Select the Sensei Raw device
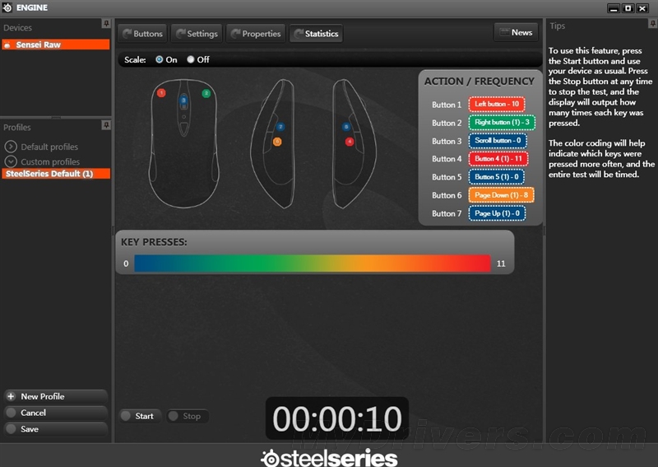Screen dimensions: 658x467 [56, 44]
